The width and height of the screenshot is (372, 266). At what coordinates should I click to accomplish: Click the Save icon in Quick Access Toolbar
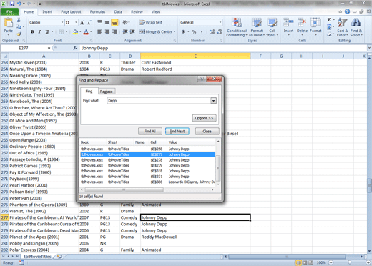(12, 4)
